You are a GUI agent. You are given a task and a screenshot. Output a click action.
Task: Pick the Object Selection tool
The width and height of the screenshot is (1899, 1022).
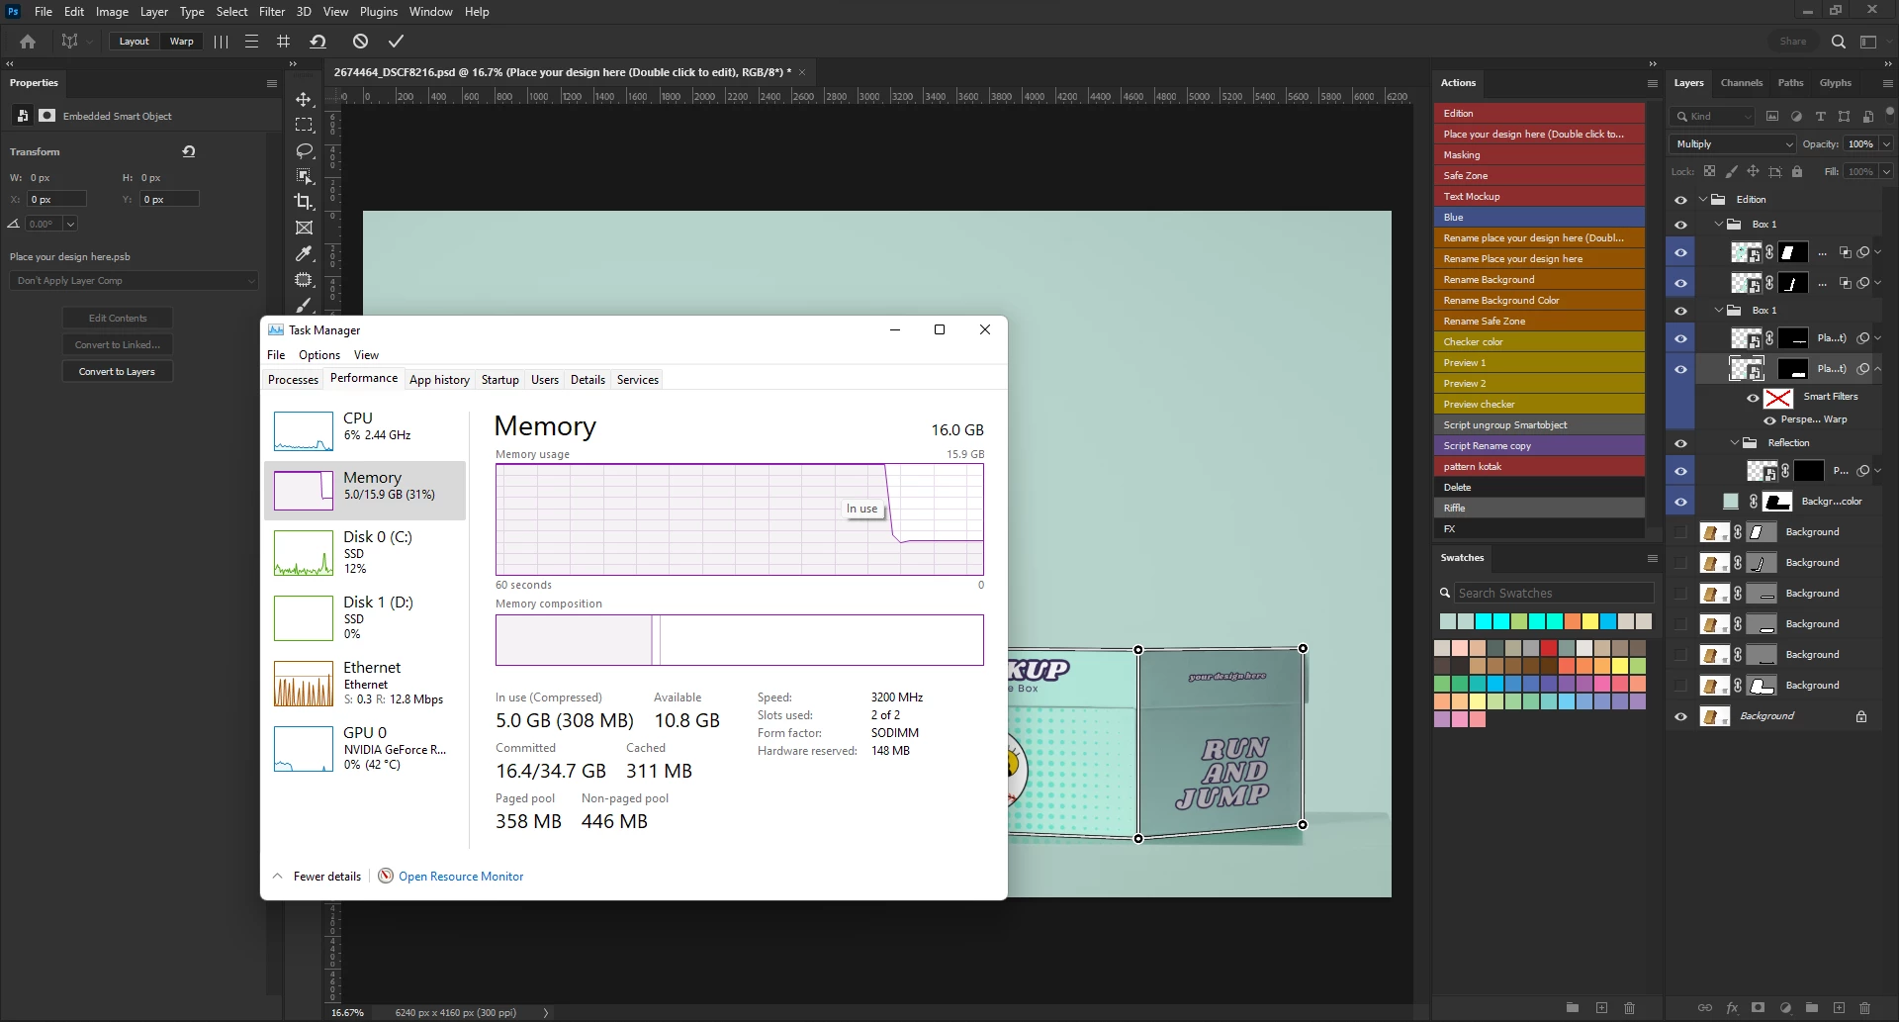pyautogui.click(x=304, y=176)
